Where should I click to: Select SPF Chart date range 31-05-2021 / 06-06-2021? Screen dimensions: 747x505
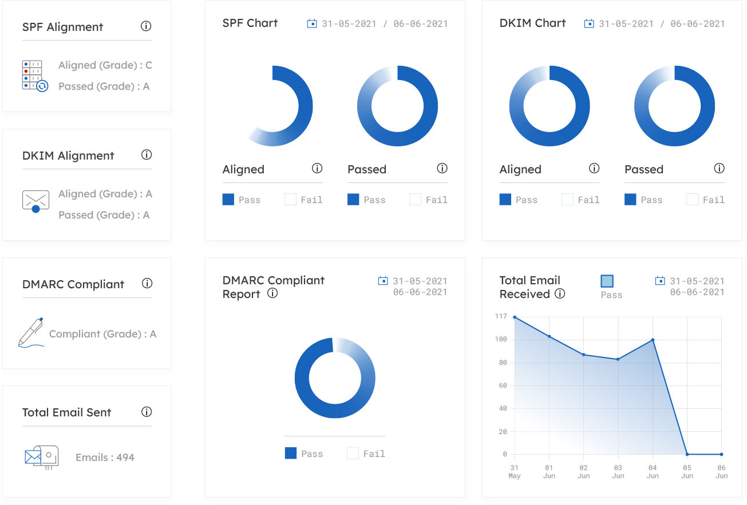(x=385, y=24)
